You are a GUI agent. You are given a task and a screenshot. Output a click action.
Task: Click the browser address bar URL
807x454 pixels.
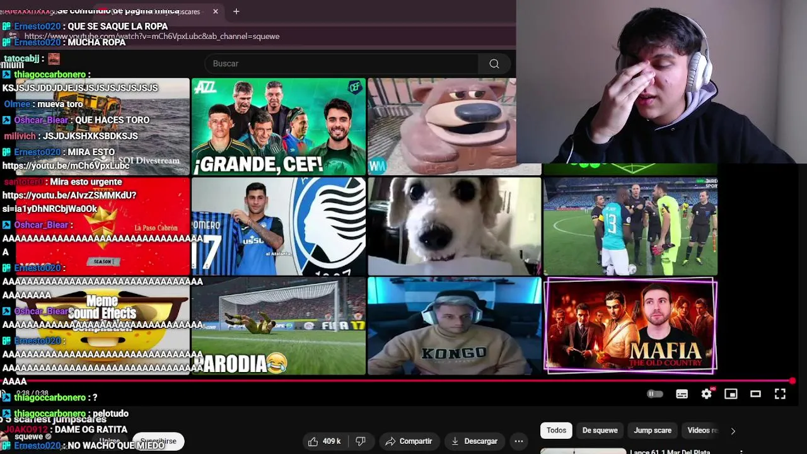click(152, 37)
